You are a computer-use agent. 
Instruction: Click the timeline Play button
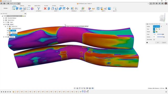point(6,92)
